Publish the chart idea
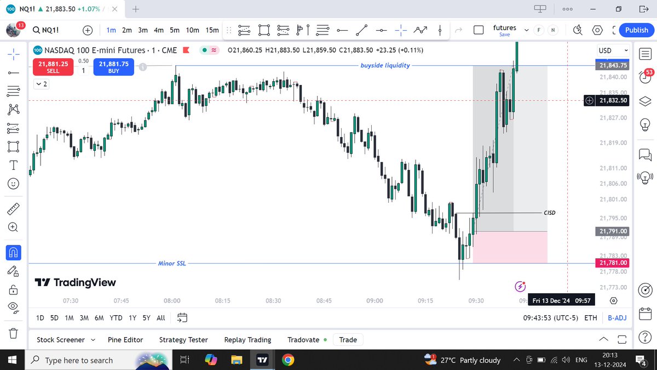This screenshot has height=370, width=657. click(636, 30)
